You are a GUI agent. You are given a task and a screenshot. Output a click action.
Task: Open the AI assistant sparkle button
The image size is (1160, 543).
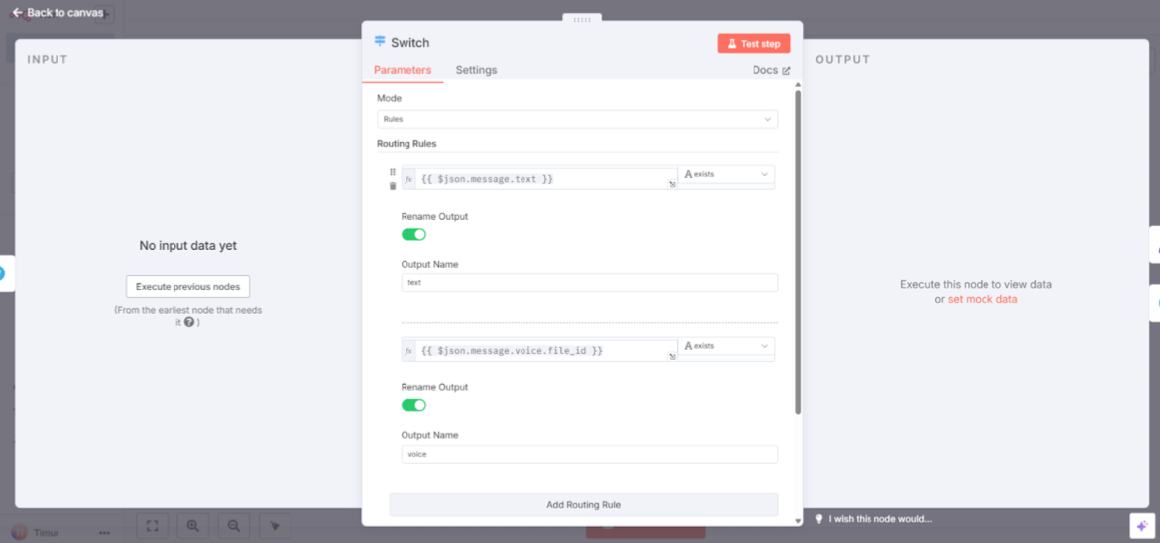(x=1142, y=526)
